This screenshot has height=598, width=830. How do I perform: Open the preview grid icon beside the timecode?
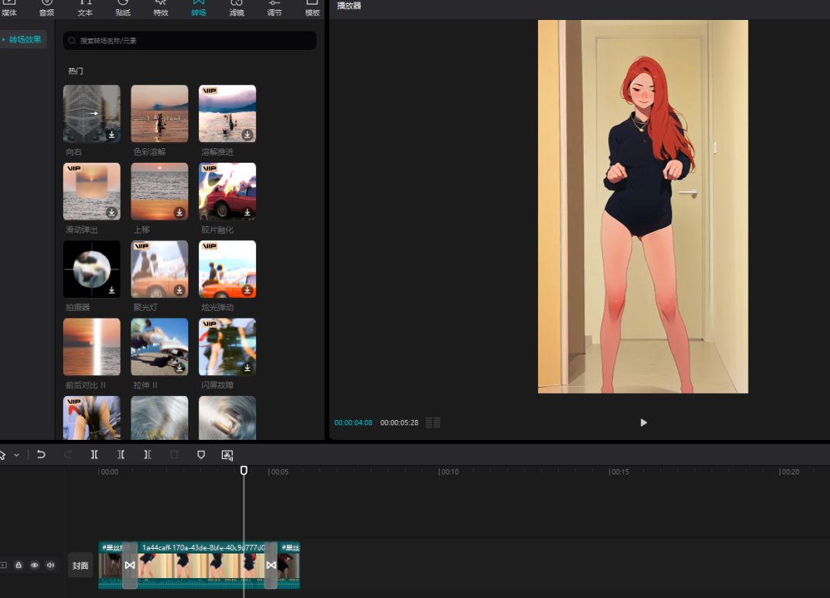tap(433, 422)
